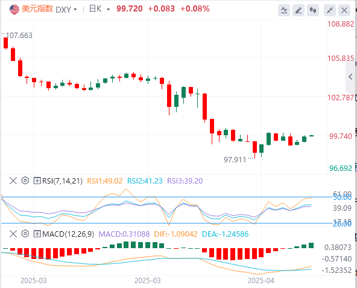Image resolution: width=357 pixels, height=288 pixels.
Task: Click the price 99.720 value
Action: pos(130,9)
